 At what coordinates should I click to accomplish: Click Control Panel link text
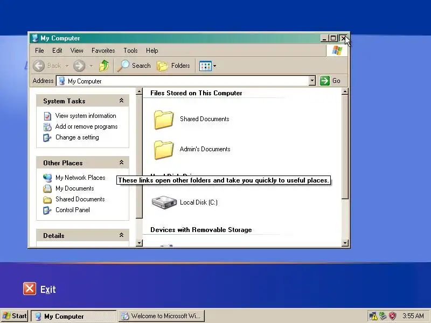(x=73, y=210)
